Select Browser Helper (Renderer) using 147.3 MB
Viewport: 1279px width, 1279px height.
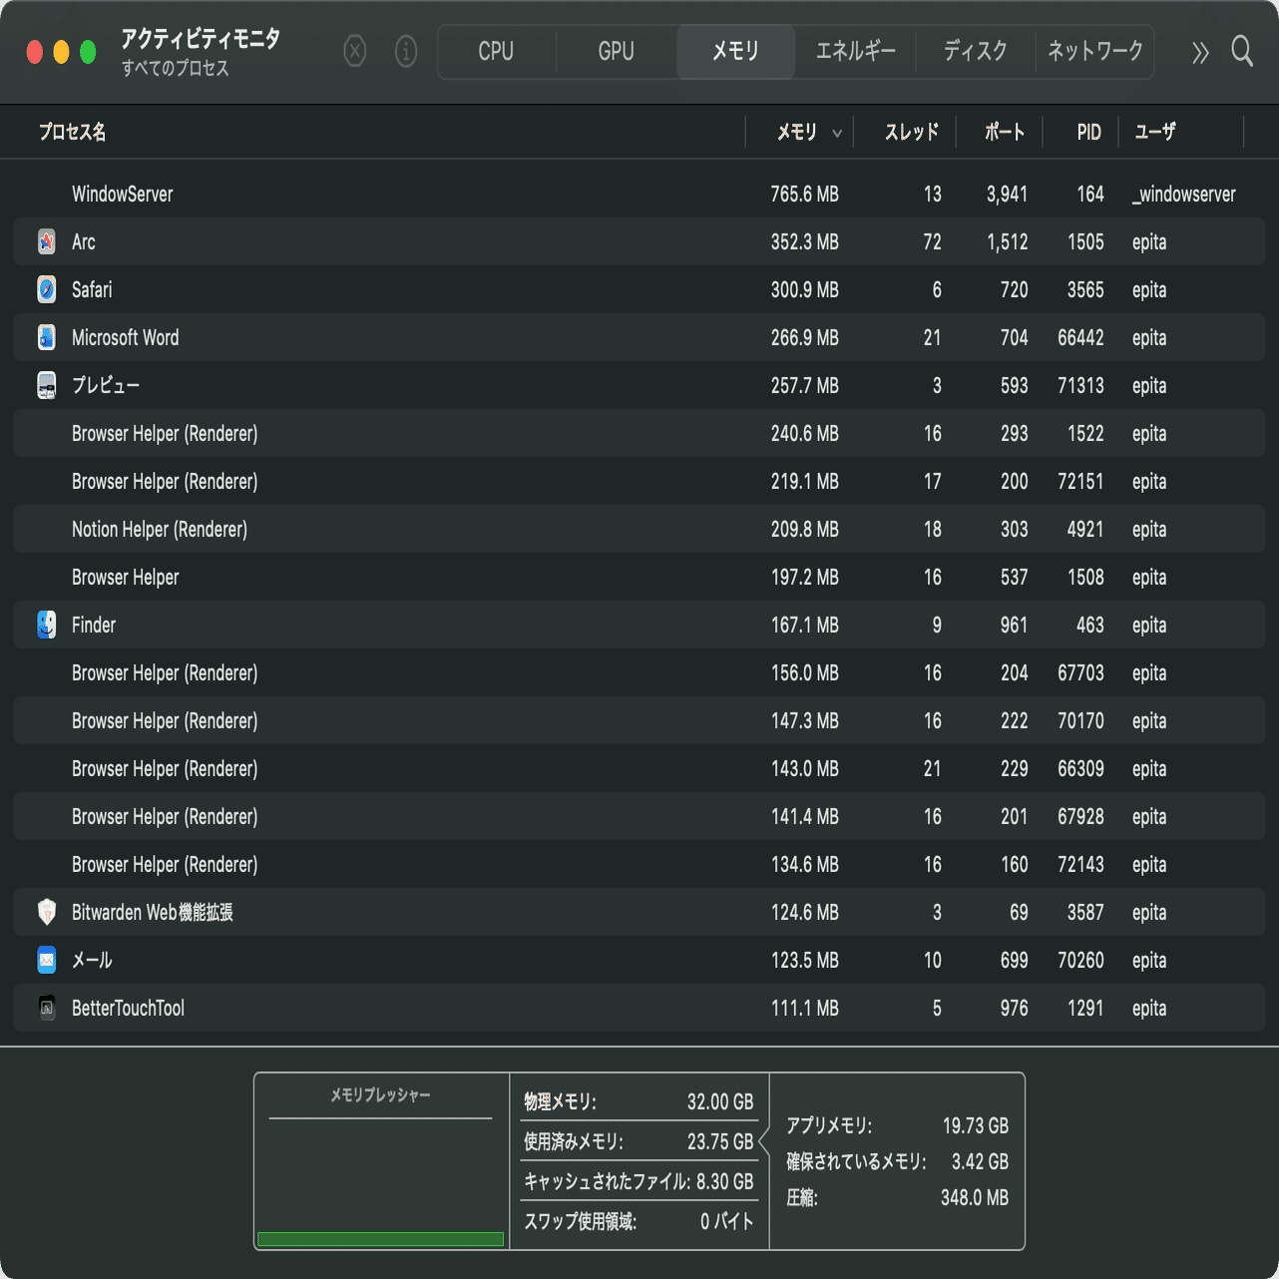coord(639,720)
